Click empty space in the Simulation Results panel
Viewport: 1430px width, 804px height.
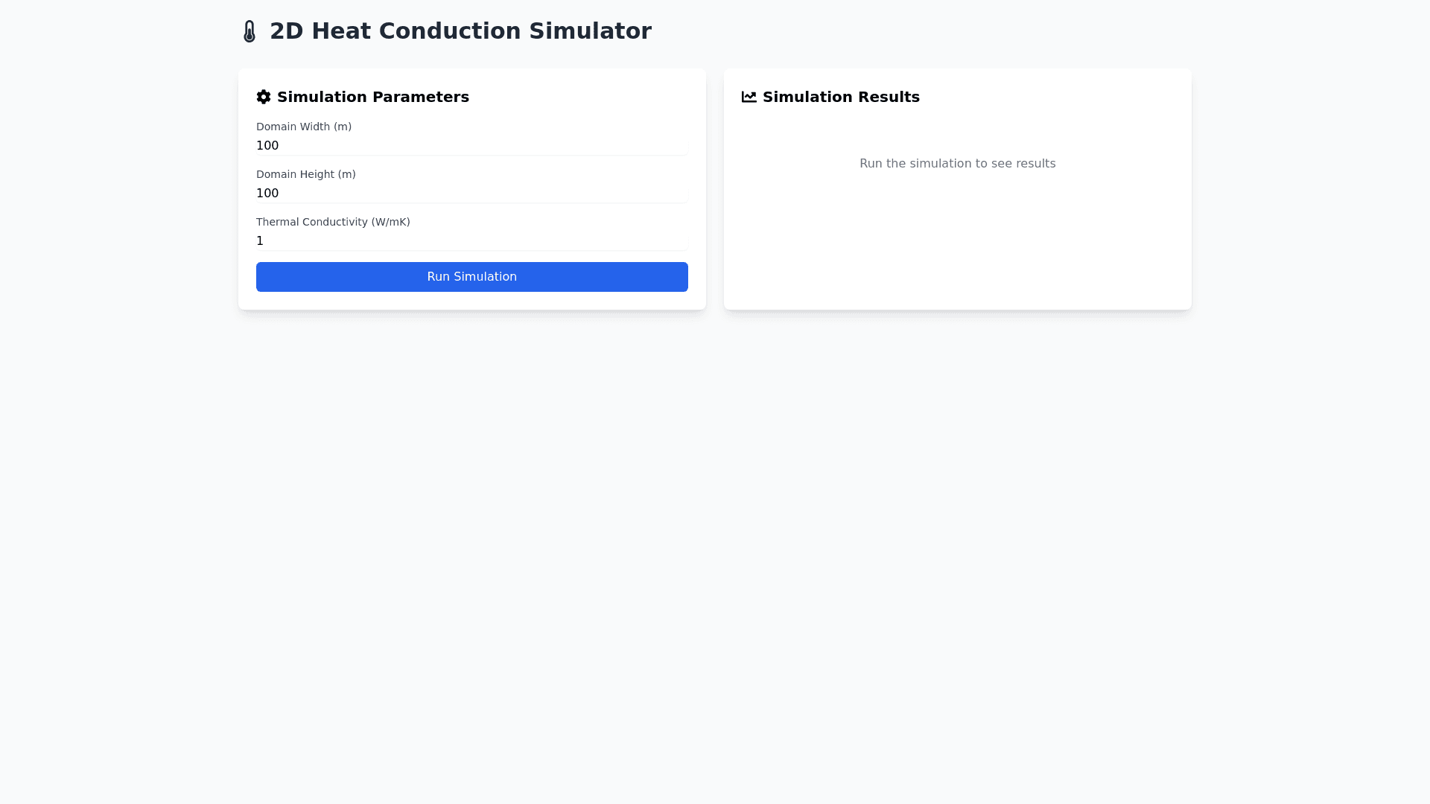tap(957, 246)
